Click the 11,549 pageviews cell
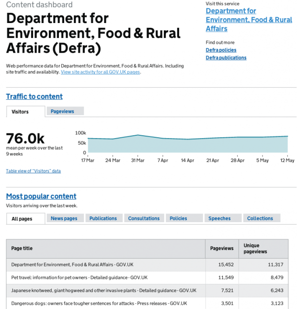 pyautogui.click(x=222, y=278)
